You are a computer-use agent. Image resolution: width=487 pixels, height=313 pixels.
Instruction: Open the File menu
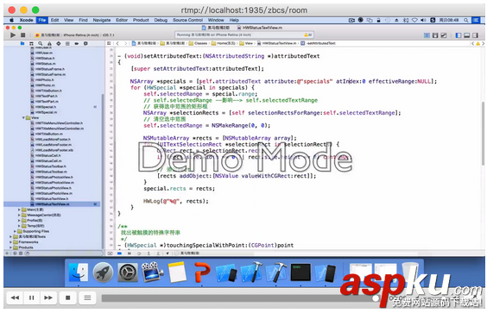(42, 20)
